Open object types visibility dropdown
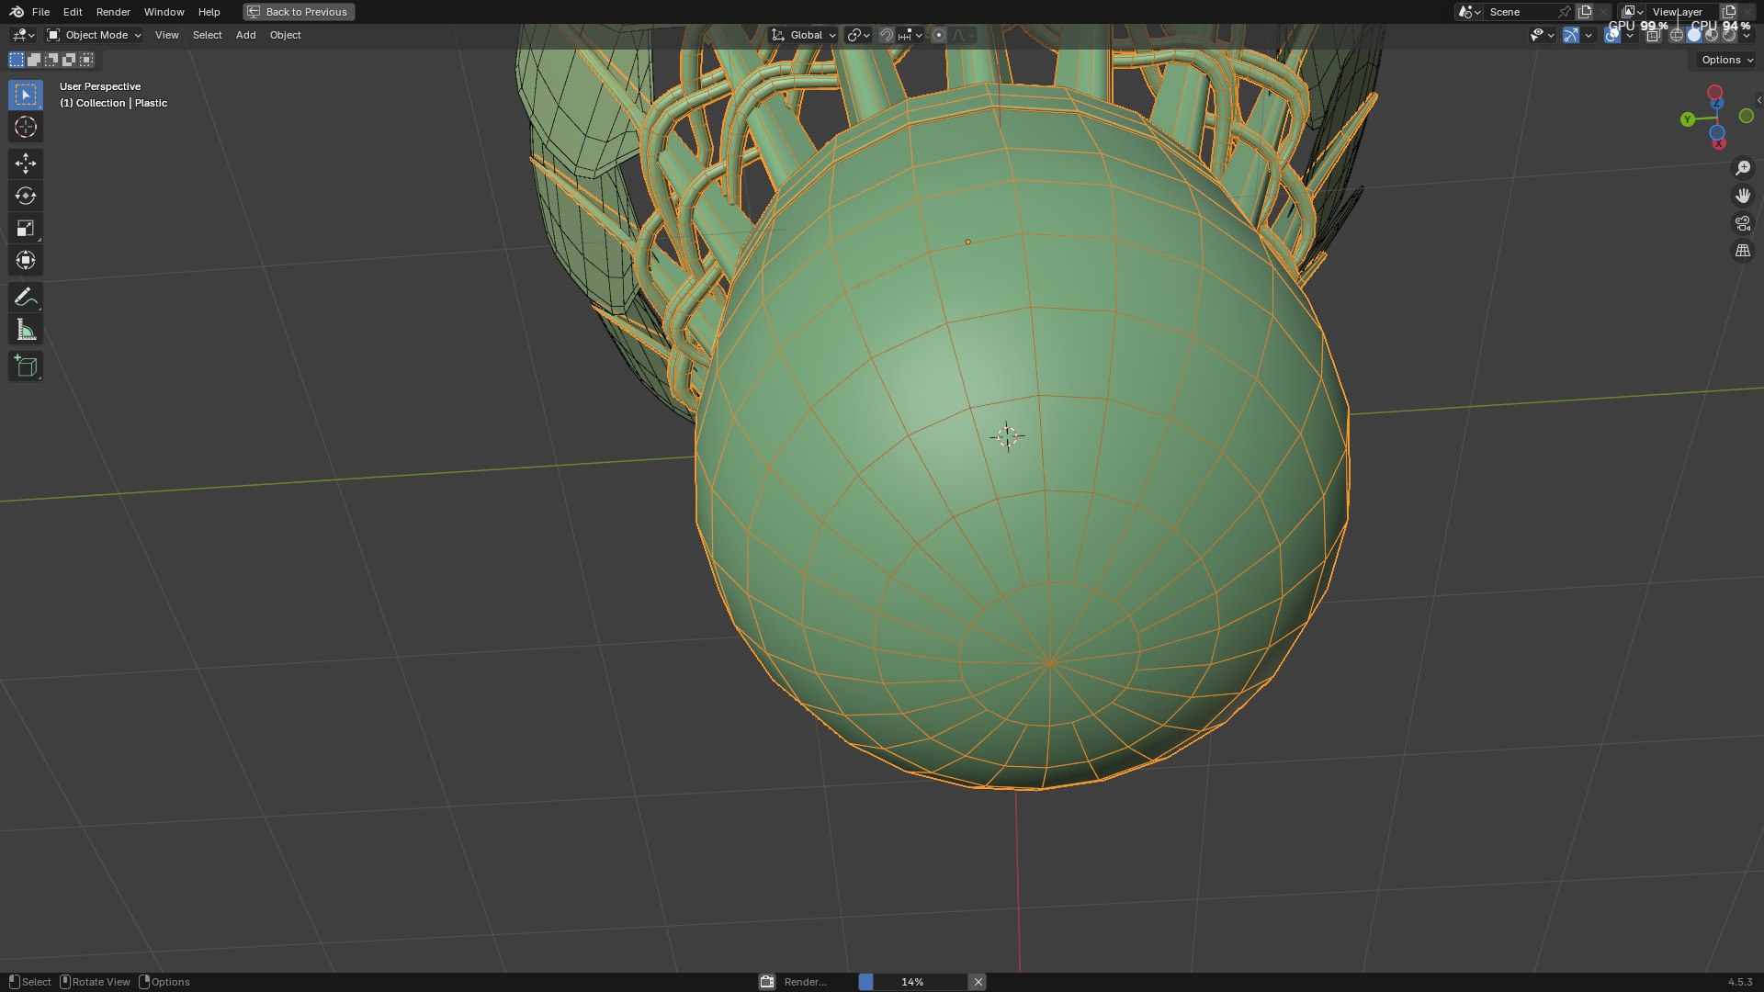The height and width of the screenshot is (992, 1764). point(1542,35)
